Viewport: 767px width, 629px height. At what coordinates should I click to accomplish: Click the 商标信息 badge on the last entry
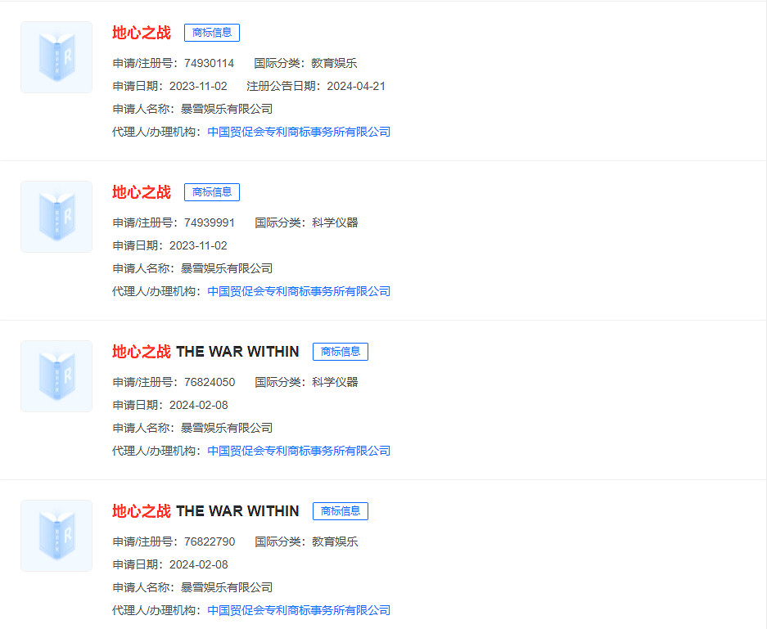click(x=340, y=511)
